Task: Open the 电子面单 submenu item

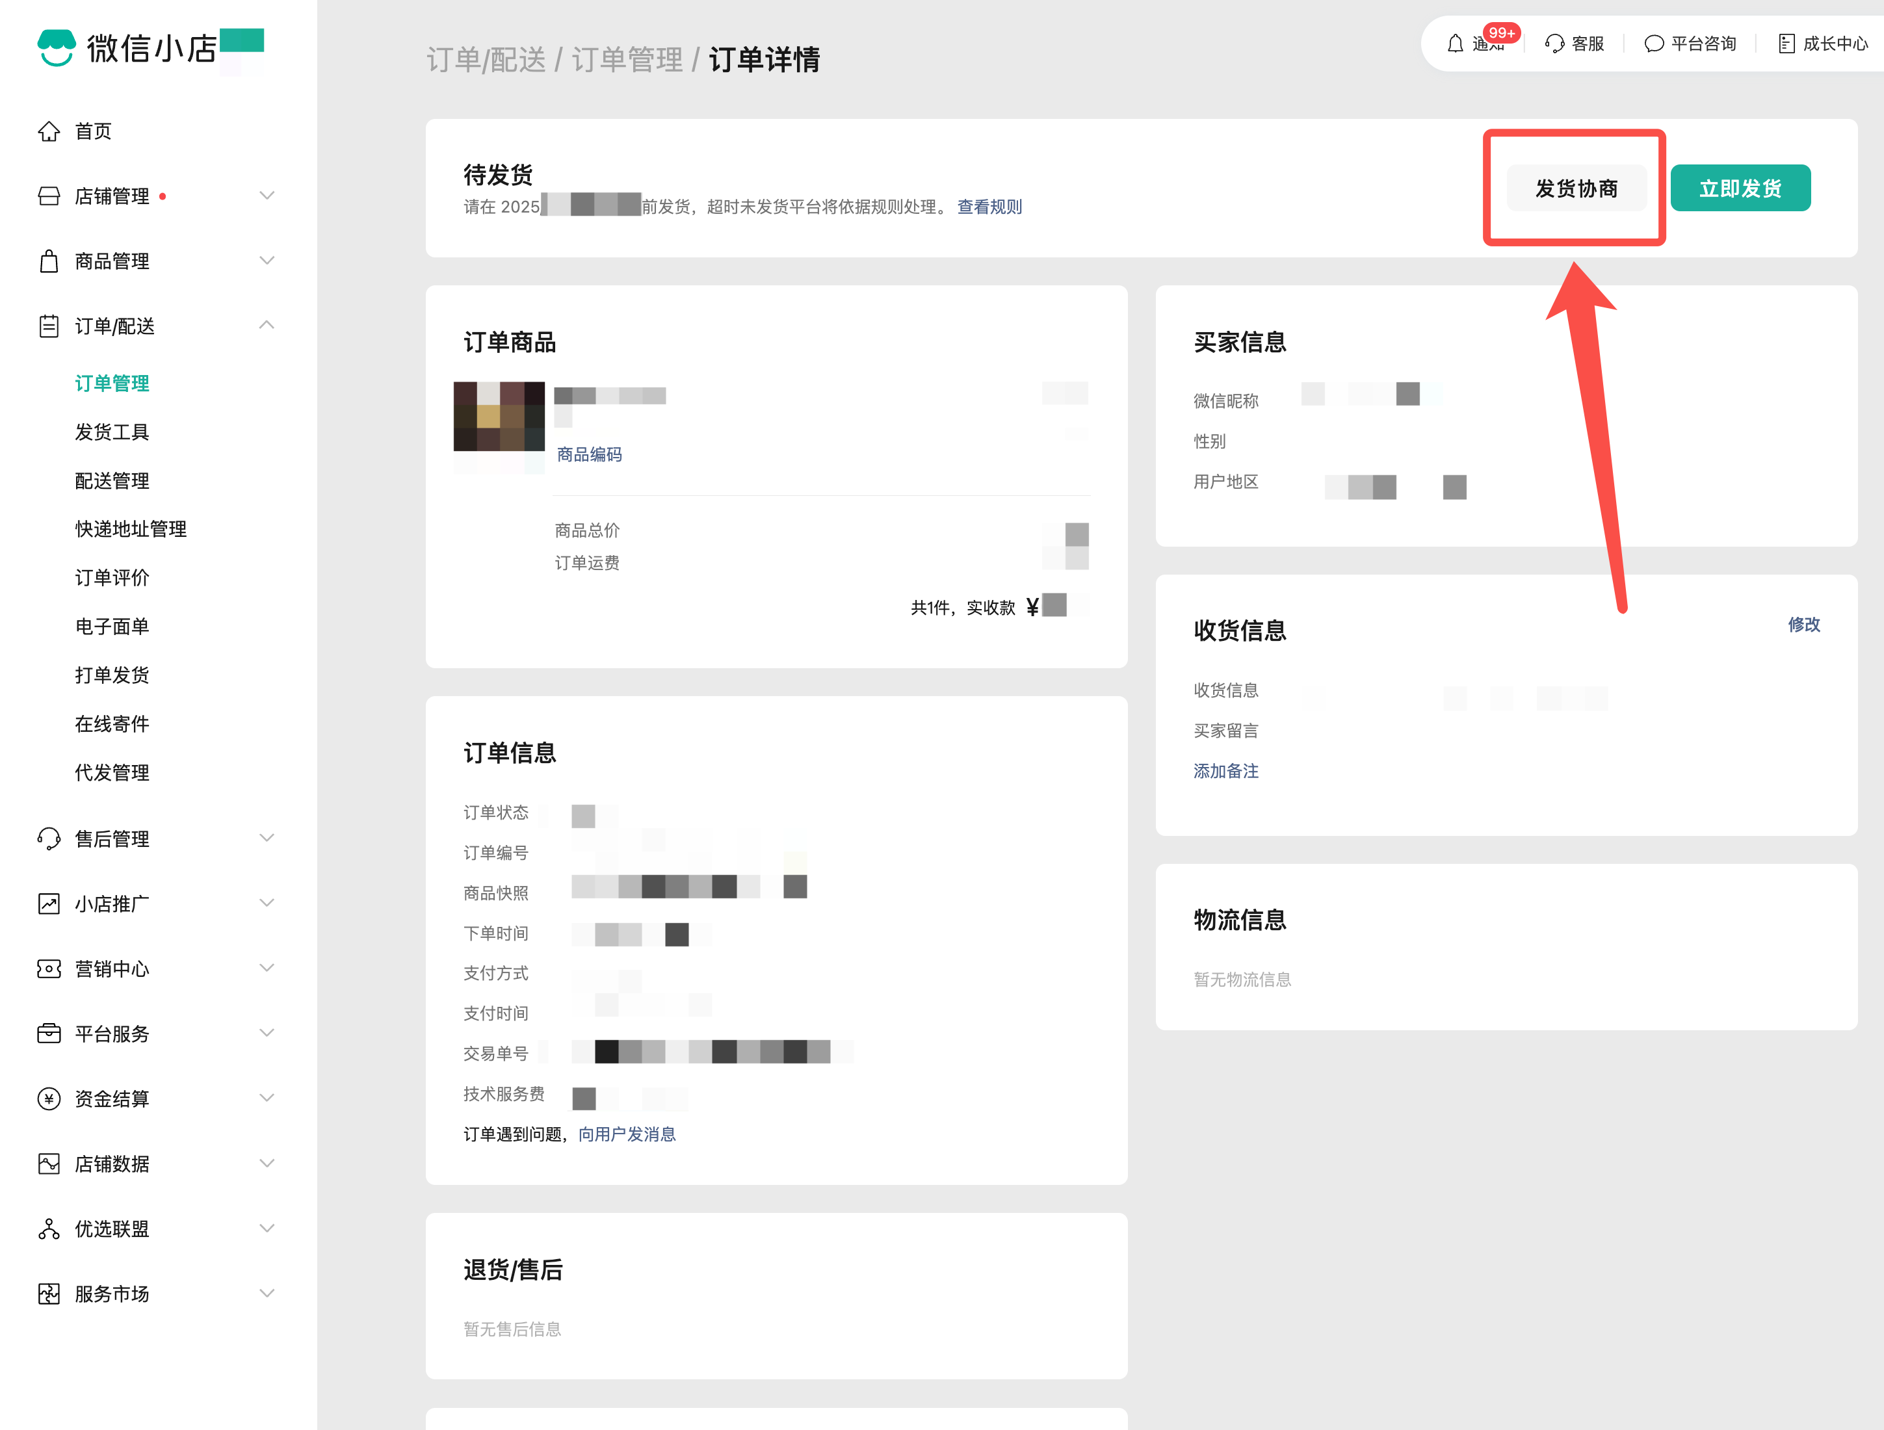Action: (112, 627)
